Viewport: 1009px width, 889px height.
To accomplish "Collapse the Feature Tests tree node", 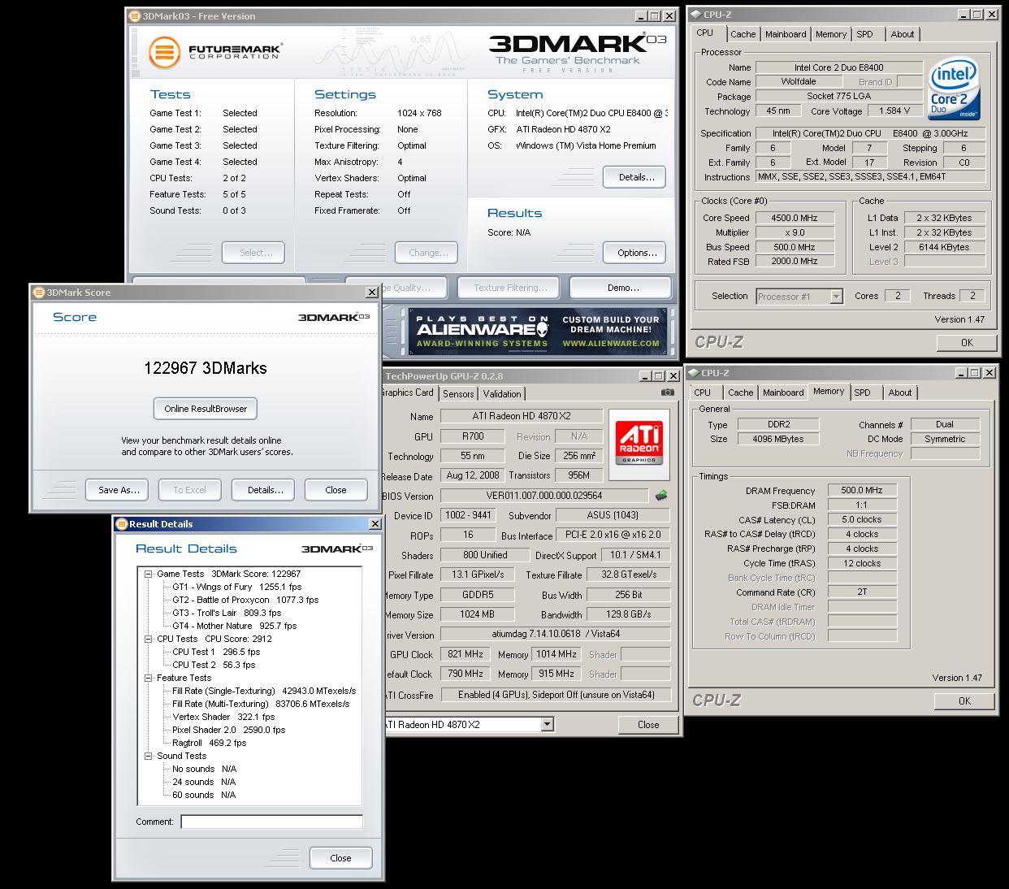I will (149, 678).
